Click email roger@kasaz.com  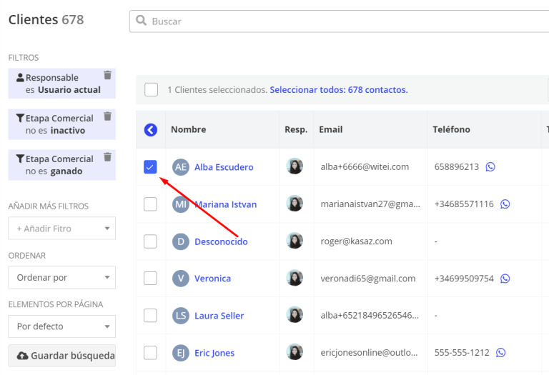pyautogui.click(x=356, y=241)
